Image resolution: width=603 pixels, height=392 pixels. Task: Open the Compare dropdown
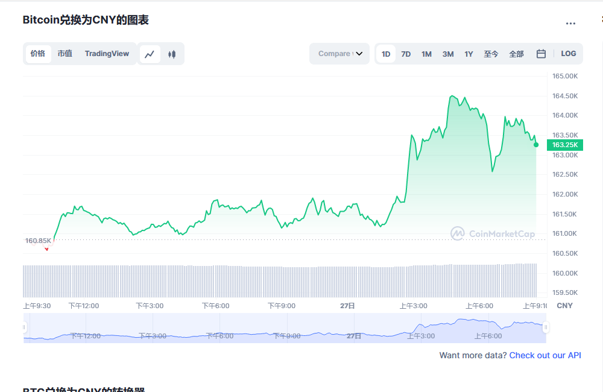point(339,54)
